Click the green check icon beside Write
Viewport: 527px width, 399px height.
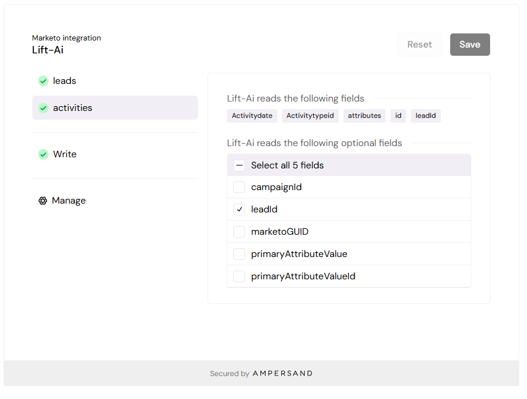point(43,154)
